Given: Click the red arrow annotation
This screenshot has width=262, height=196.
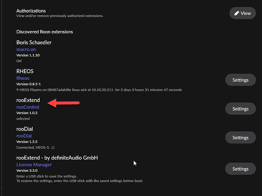Looking at the screenshot, I should [64, 103].
